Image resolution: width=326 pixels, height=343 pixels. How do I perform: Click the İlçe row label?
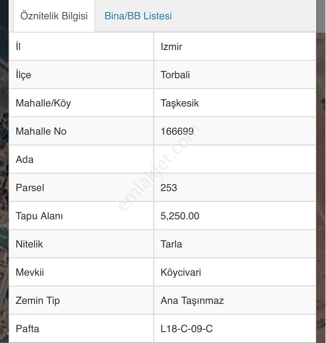coord(23,75)
